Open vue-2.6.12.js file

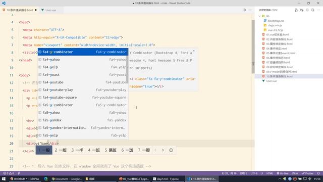[x=276, y=30]
